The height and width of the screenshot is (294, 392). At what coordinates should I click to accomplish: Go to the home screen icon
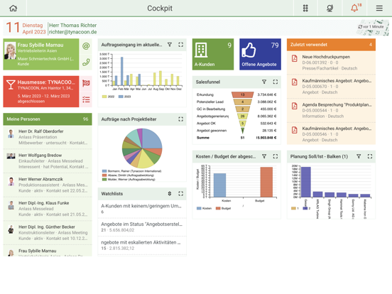tap(13, 8)
